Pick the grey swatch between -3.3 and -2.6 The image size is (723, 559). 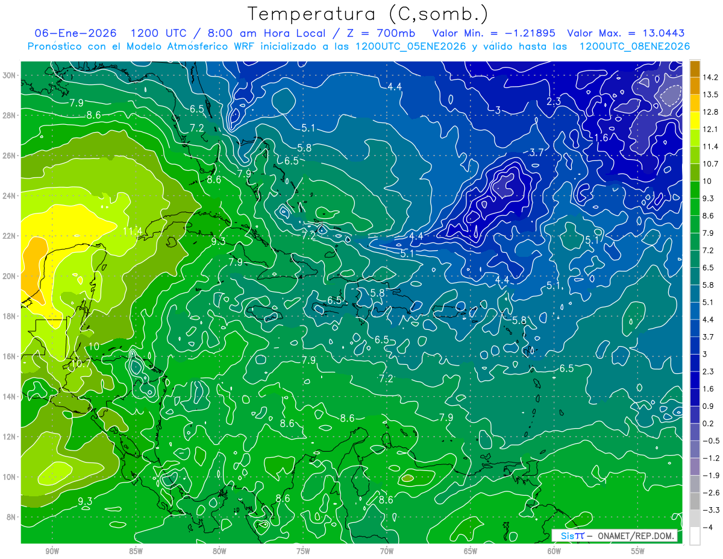[x=695, y=501]
